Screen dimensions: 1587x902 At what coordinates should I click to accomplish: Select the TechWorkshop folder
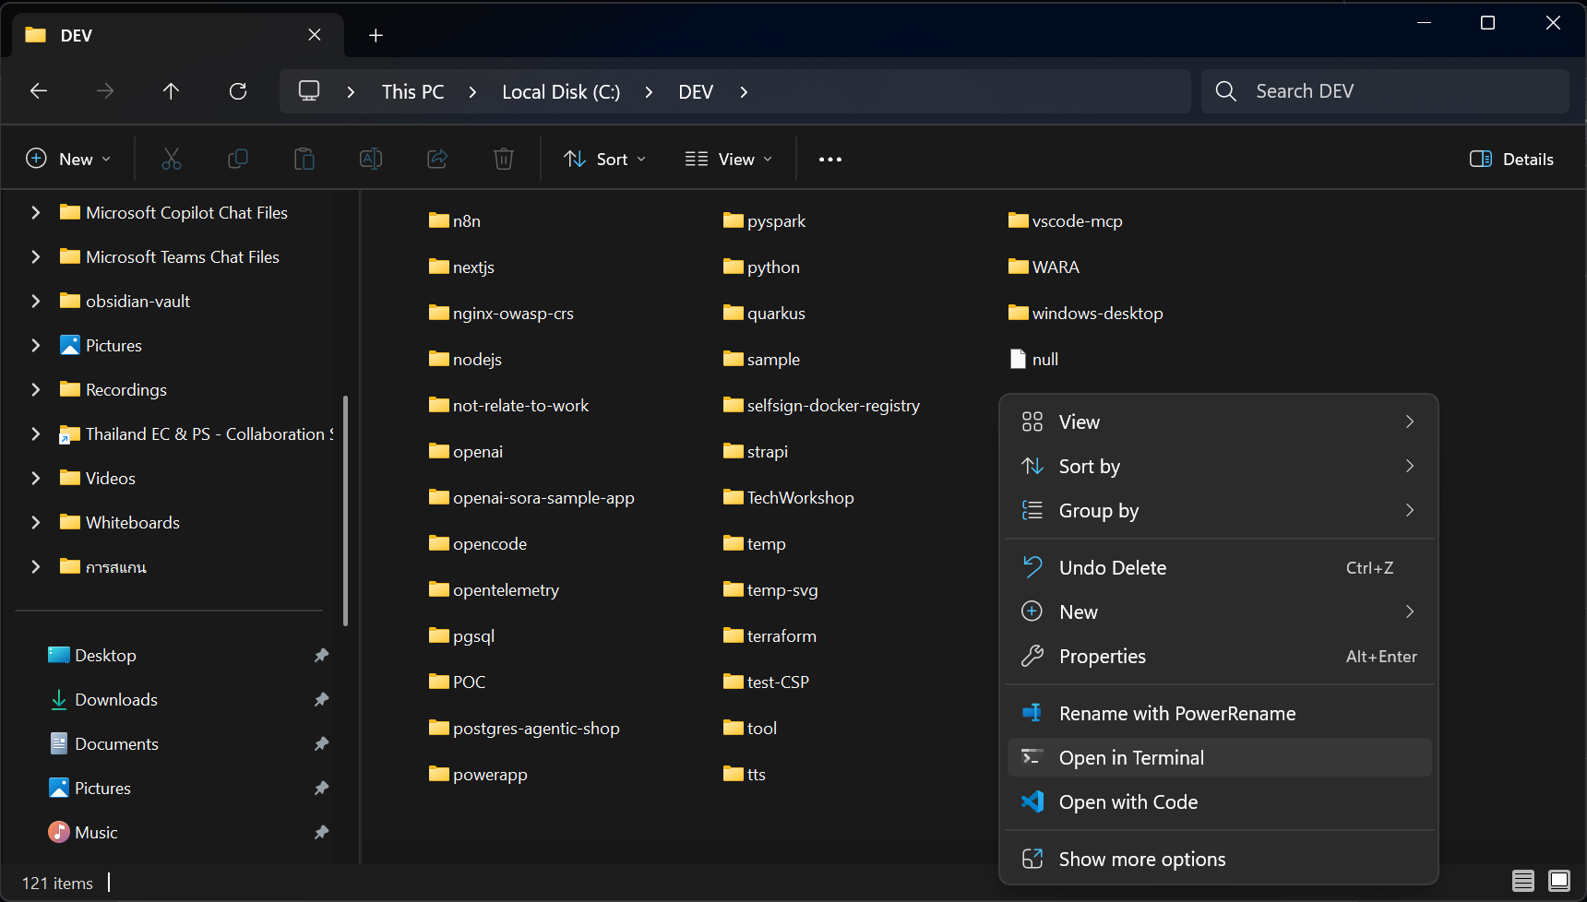pyautogui.click(x=789, y=497)
